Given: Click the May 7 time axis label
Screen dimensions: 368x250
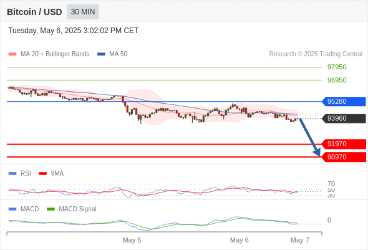Looking at the screenshot, I should coord(300,240).
